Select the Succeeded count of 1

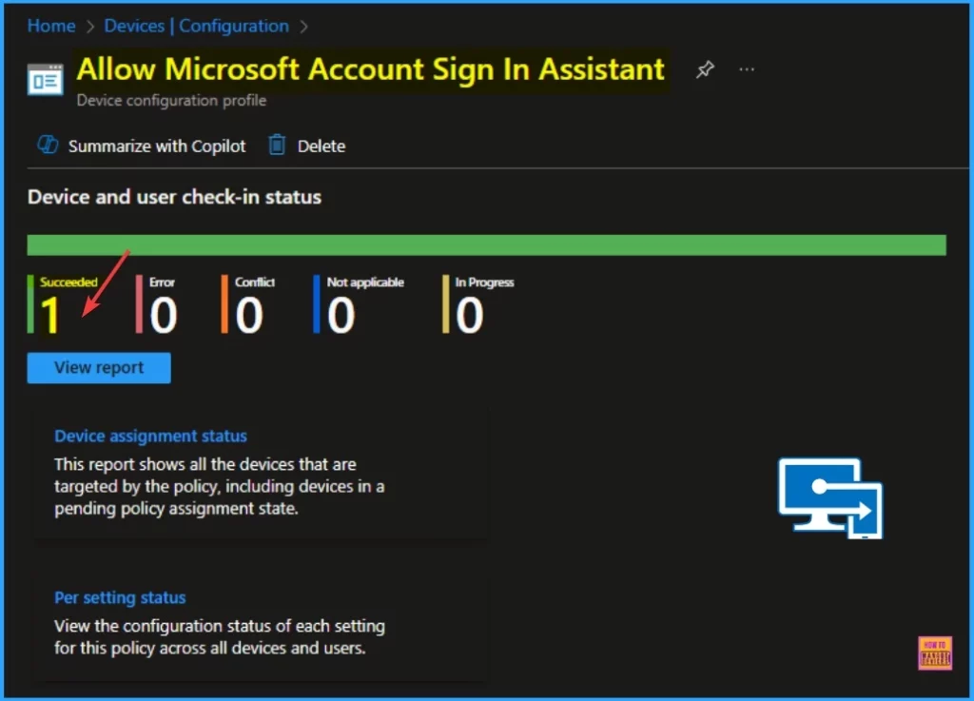(49, 316)
